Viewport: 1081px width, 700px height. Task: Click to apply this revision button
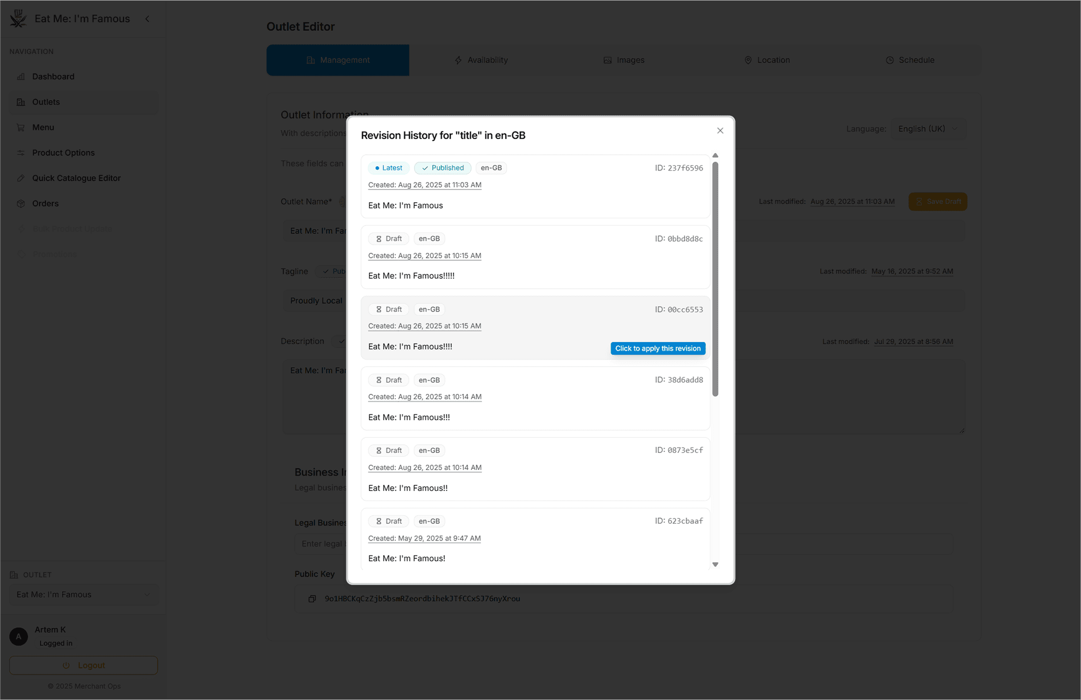pyautogui.click(x=658, y=348)
